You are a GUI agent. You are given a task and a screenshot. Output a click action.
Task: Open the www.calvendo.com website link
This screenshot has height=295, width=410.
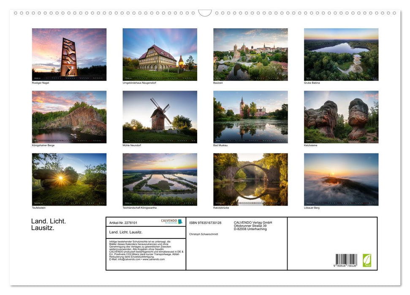[x=155, y=260]
